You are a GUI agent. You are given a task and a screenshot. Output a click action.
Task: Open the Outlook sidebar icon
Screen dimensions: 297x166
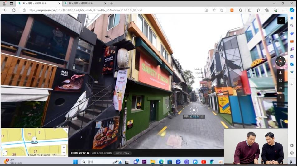click(x=292, y=64)
